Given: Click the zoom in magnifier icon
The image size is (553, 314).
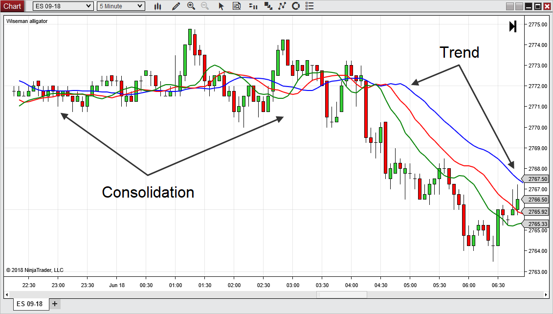Looking at the screenshot, I should [x=191, y=6].
